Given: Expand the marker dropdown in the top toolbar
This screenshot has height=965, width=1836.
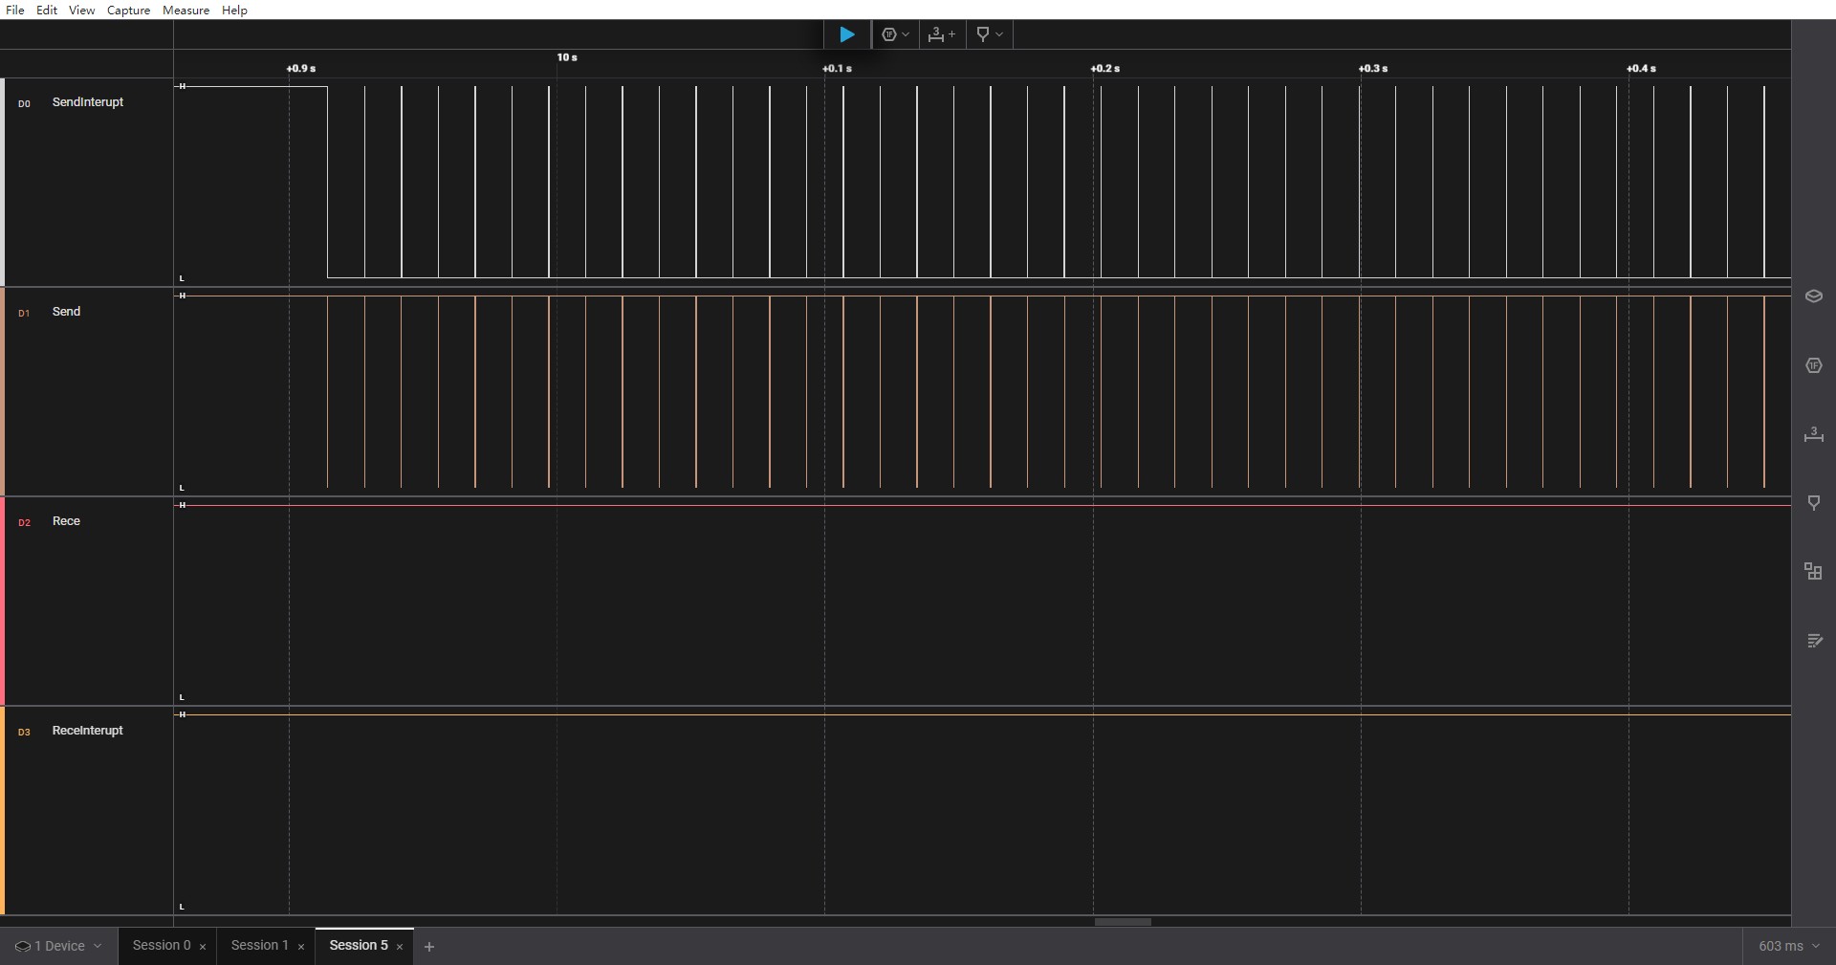Looking at the screenshot, I should [989, 34].
